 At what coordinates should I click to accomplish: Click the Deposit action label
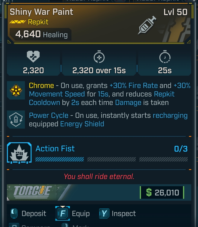[x=34, y=214]
